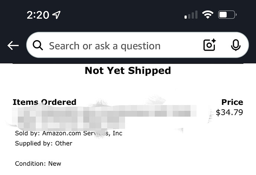Start voice search with the microphone

(235, 45)
